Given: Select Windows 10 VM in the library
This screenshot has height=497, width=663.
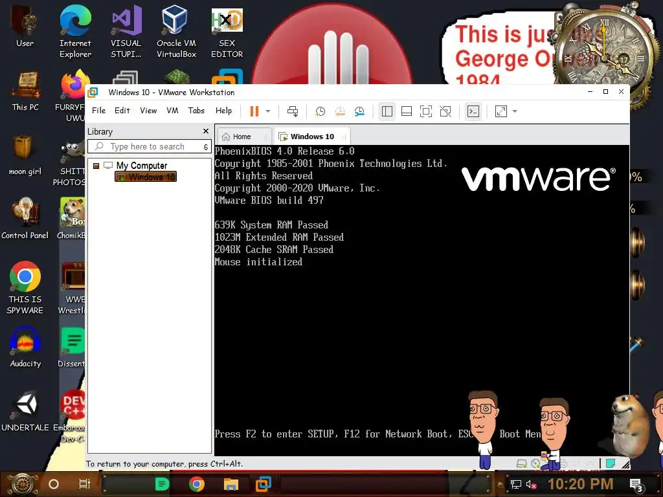Looking at the screenshot, I should 146,177.
